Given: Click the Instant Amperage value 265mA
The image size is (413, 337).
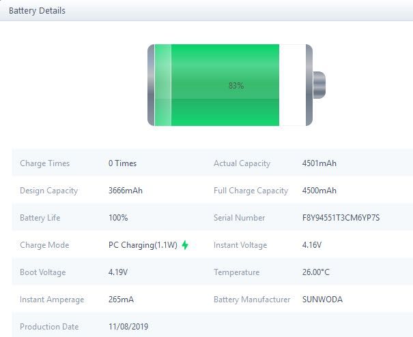Looking at the screenshot, I should (x=122, y=300).
